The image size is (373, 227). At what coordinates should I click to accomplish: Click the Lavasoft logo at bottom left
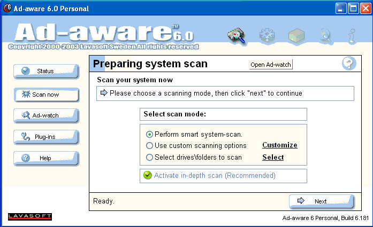[x=30, y=216]
